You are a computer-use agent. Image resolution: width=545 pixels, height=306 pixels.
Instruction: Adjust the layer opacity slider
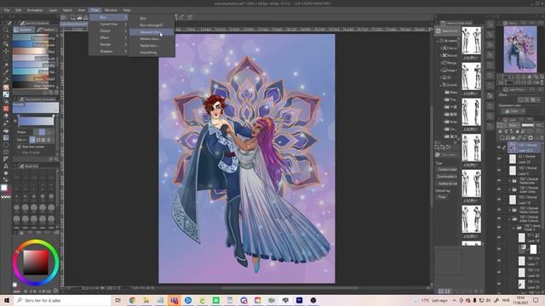point(528,125)
